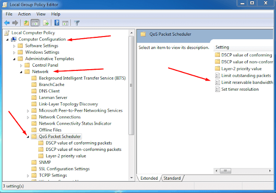This screenshot has height=193, width=276.
Task: Expand the Control Panel node
Action: click(x=21, y=66)
